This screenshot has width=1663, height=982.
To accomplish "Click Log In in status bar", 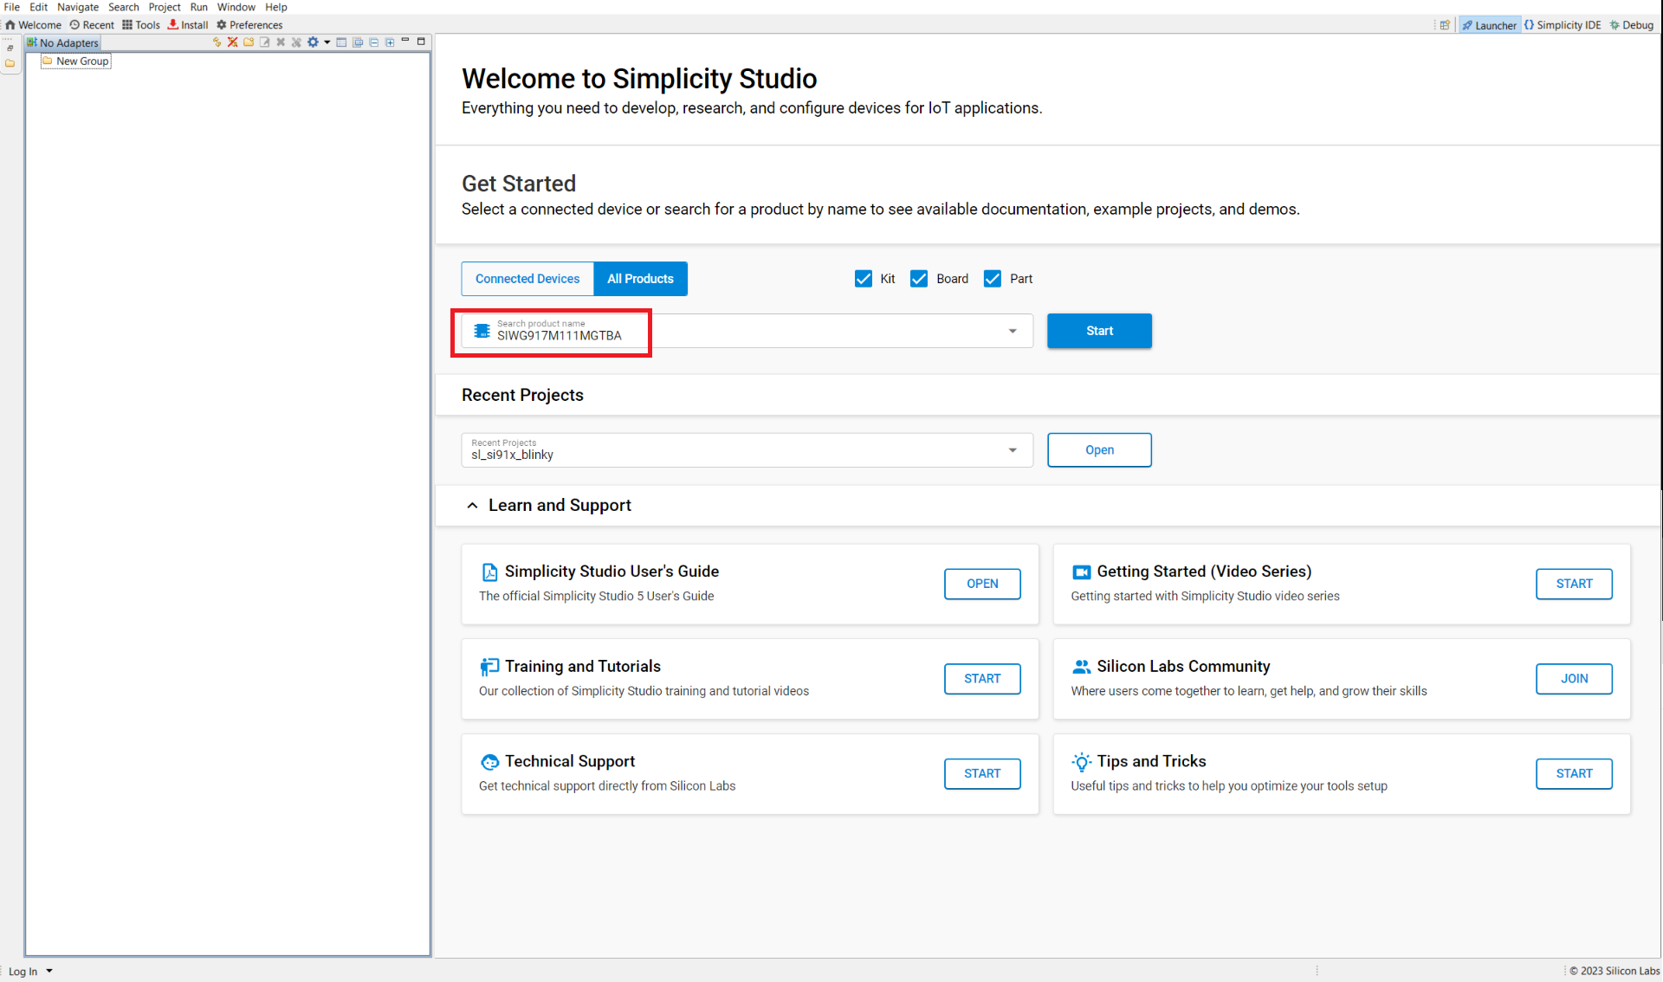I will coord(23,972).
